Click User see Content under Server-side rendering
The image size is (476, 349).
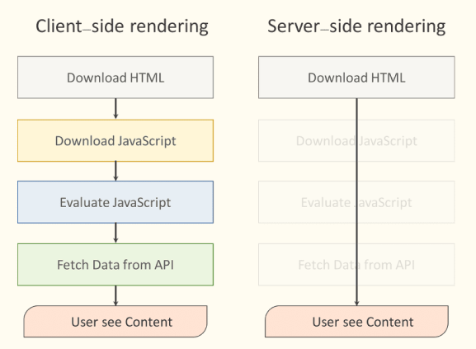pos(356,322)
